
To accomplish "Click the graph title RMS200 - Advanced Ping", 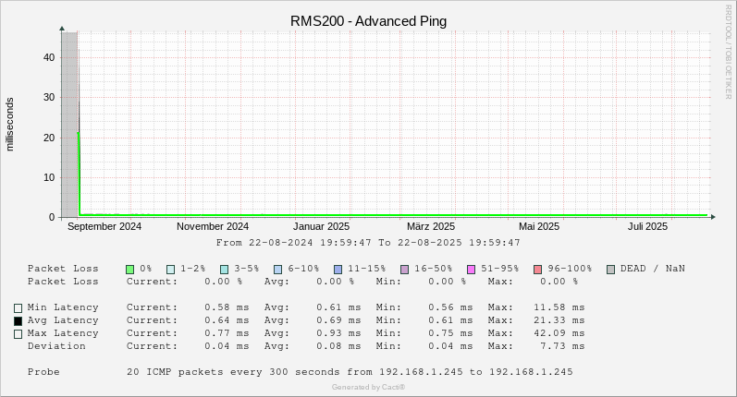I will pos(368,21).
